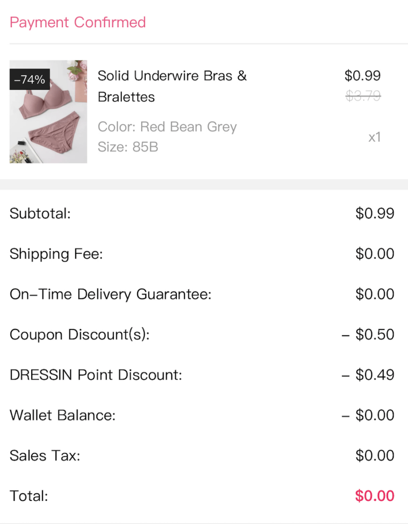The height and width of the screenshot is (524, 408).
Task: Tap the DRESSIN Point Discount label
Action: pyautogui.click(x=96, y=375)
